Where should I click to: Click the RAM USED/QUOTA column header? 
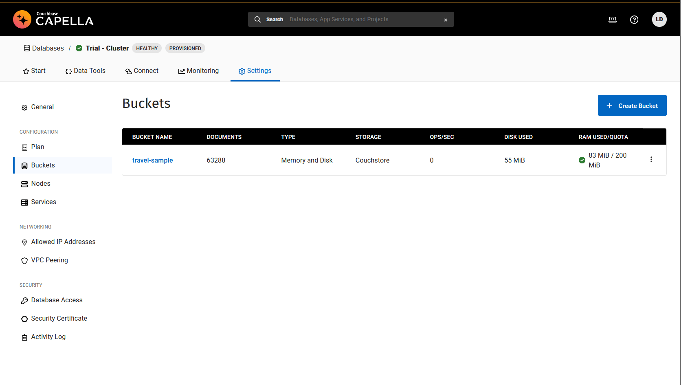coord(603,137)
